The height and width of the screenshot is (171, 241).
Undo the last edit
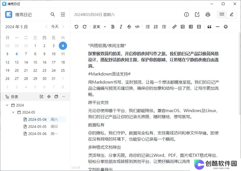(76, 27)
